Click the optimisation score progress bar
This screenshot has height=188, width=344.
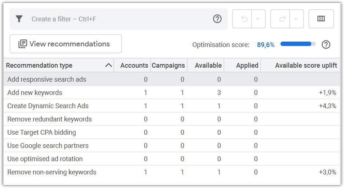pyautogui.click(x=298, y=44)
